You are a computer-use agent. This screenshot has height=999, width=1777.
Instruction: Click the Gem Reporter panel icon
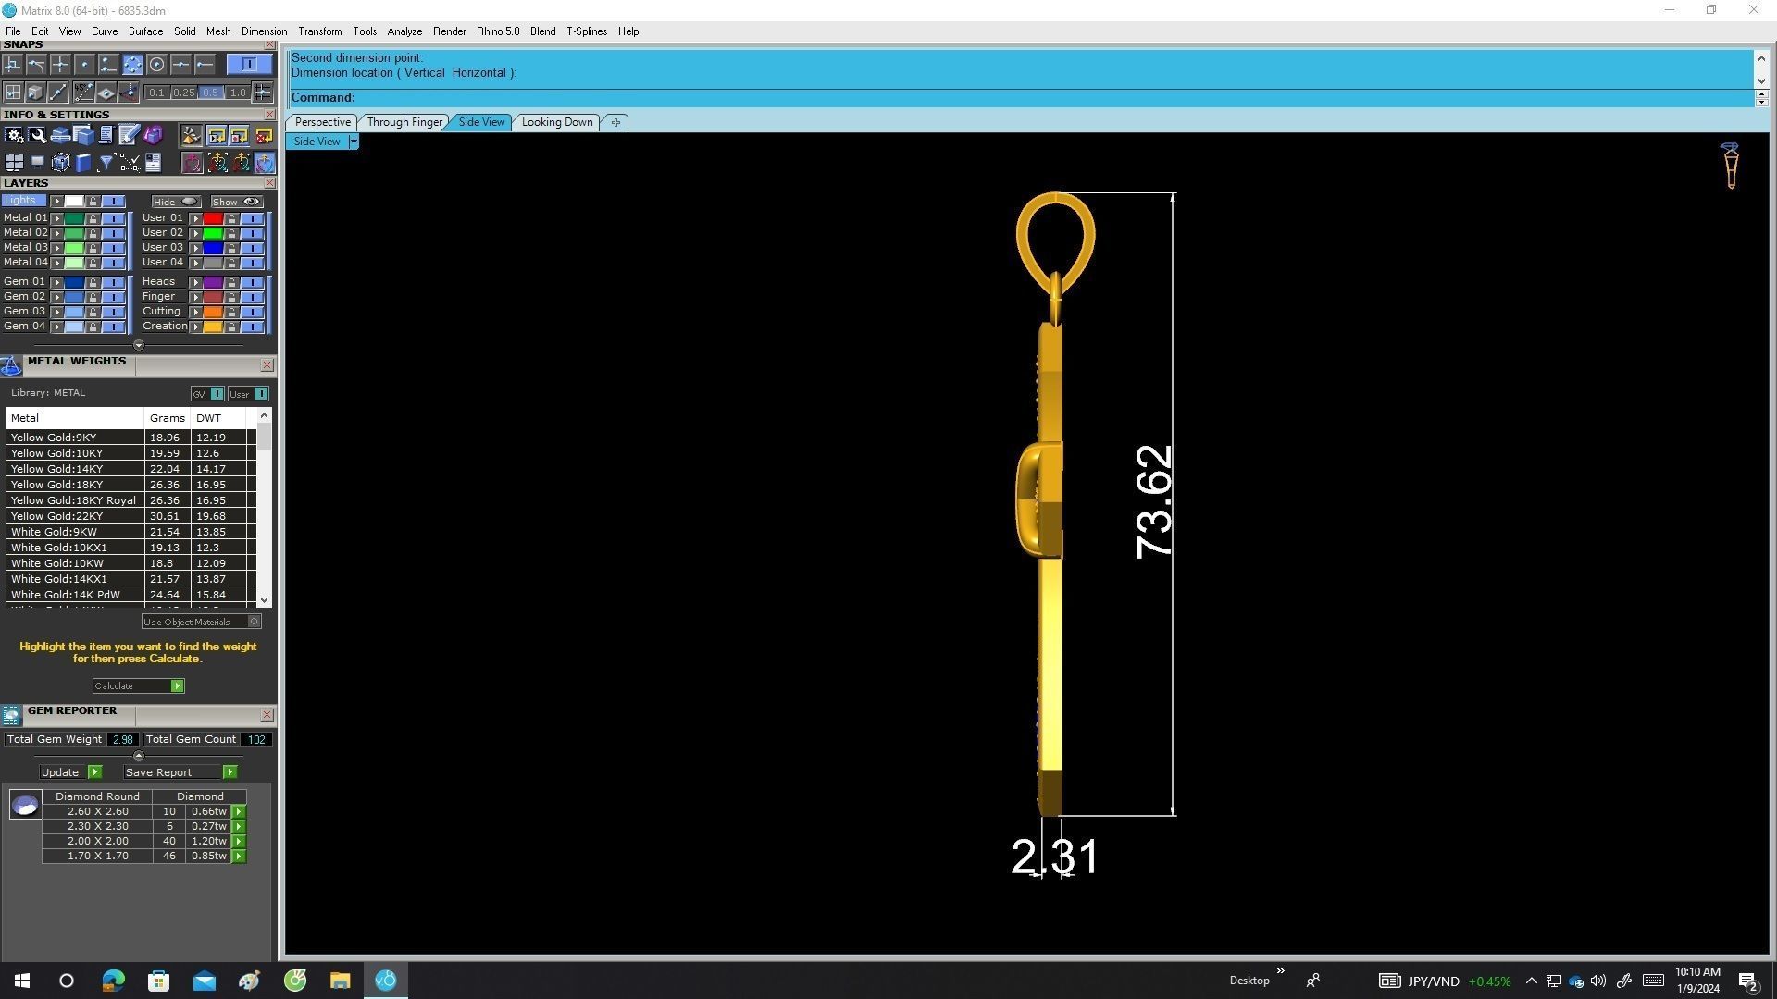point(11,715)
